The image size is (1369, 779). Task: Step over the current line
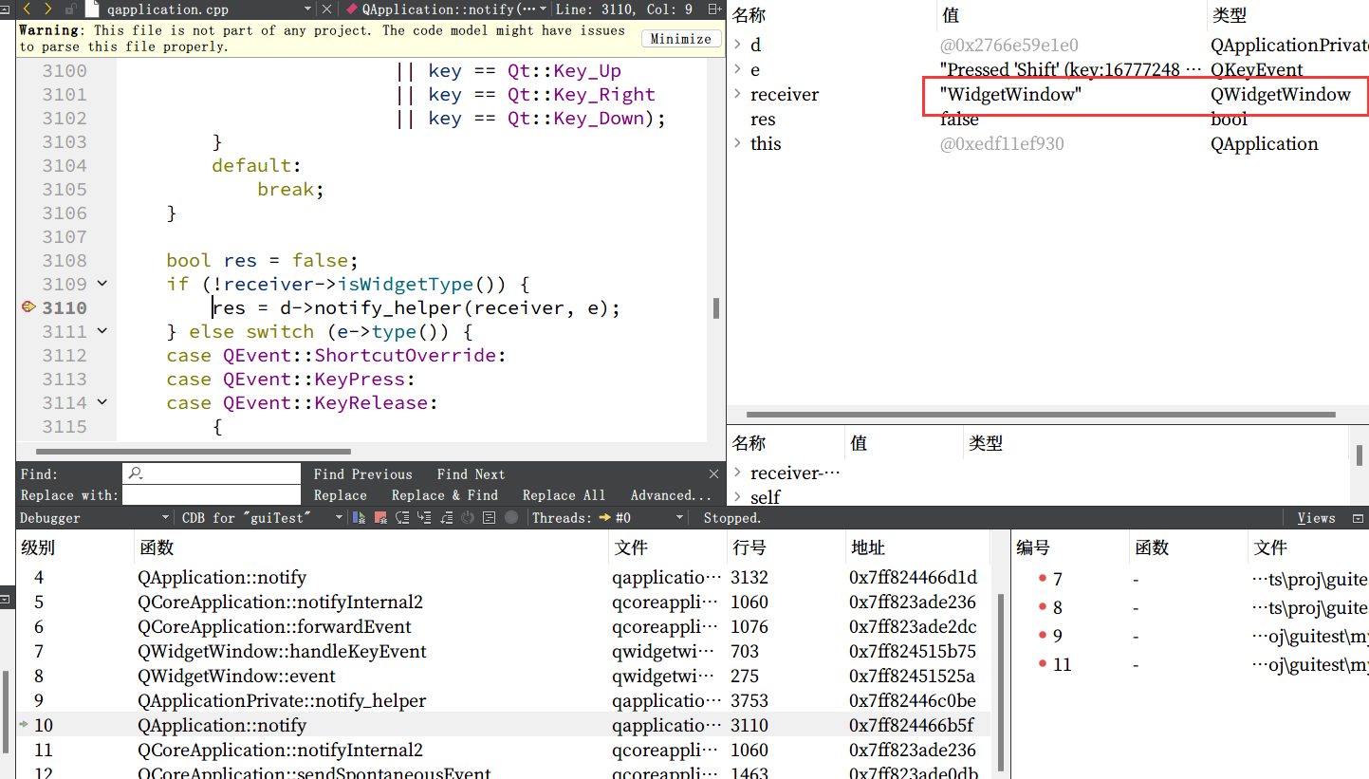pos(402,518)
